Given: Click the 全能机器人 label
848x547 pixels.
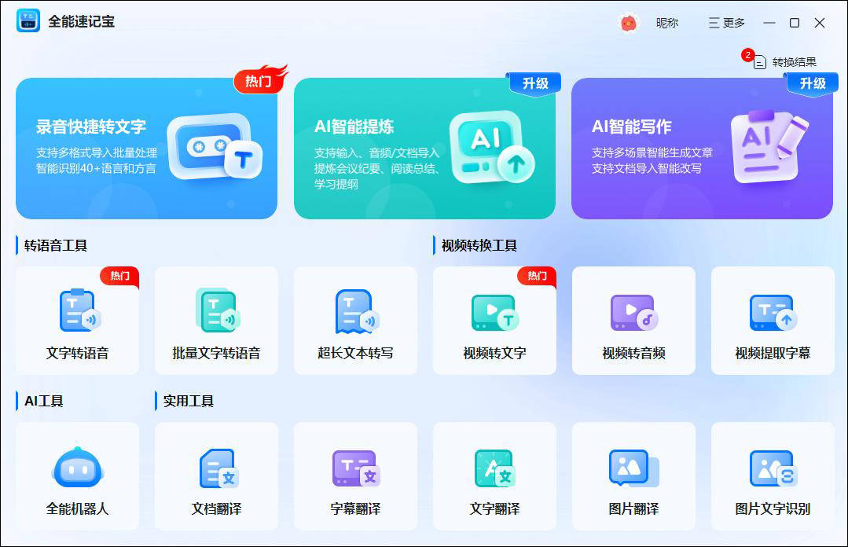Looking at the screenshot, I should pyautogui.click(x=77, y=508).
